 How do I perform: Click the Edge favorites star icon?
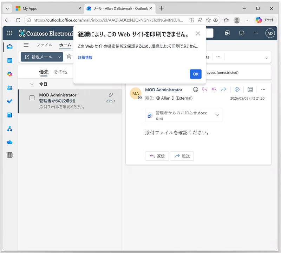[208, 20]
